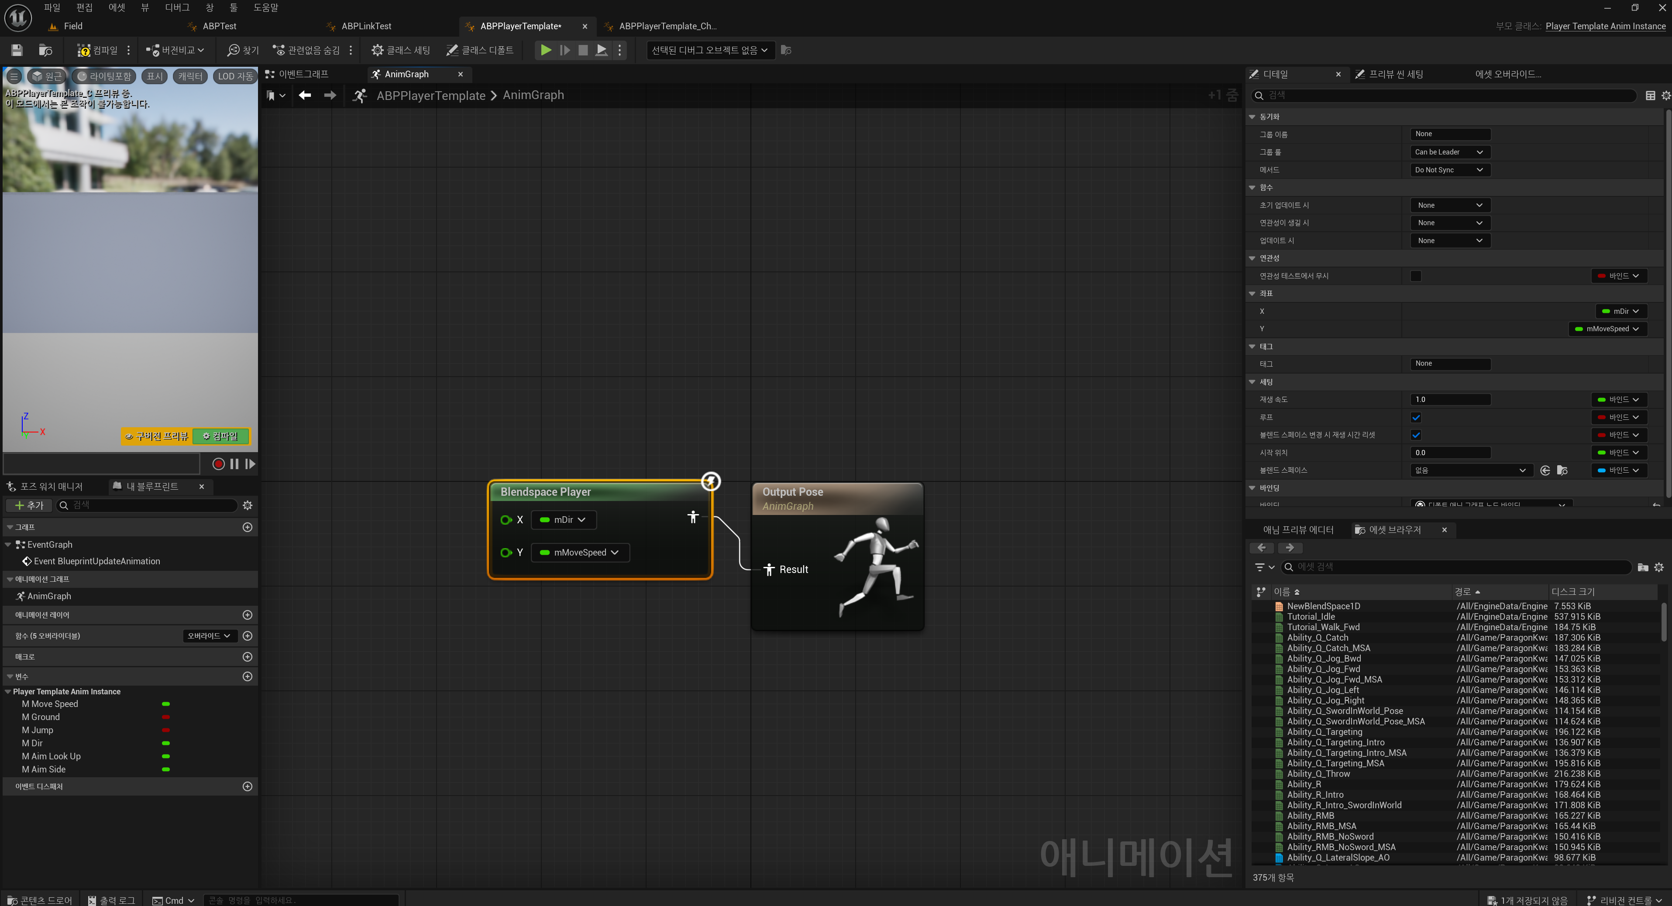This screenshot has width=1672, height=906.
Task: Click the Player Template Anim Instance link
Action: 1605,26
